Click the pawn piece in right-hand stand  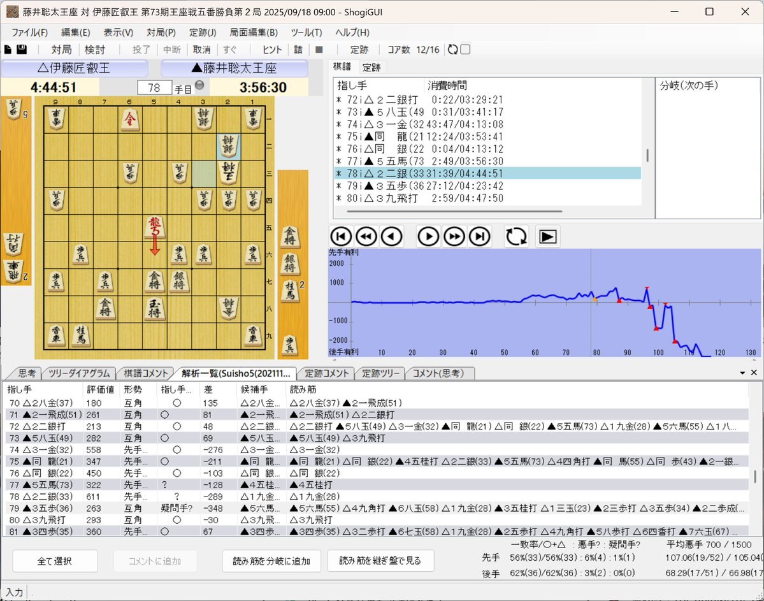click(x=290, y=345)
